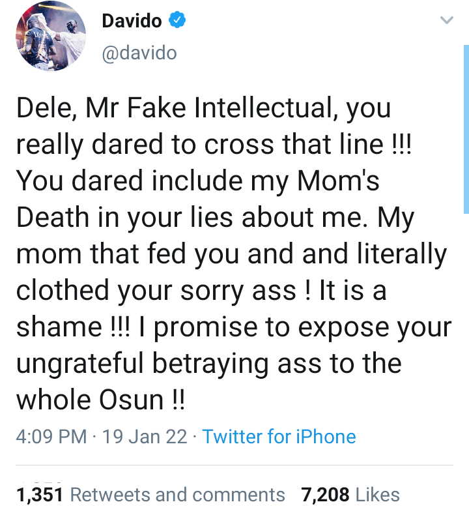Viewport: 469px width, 515px height.
Task: Click the blue scrollbar thumb on right edge
Action: tap(465, 130)
